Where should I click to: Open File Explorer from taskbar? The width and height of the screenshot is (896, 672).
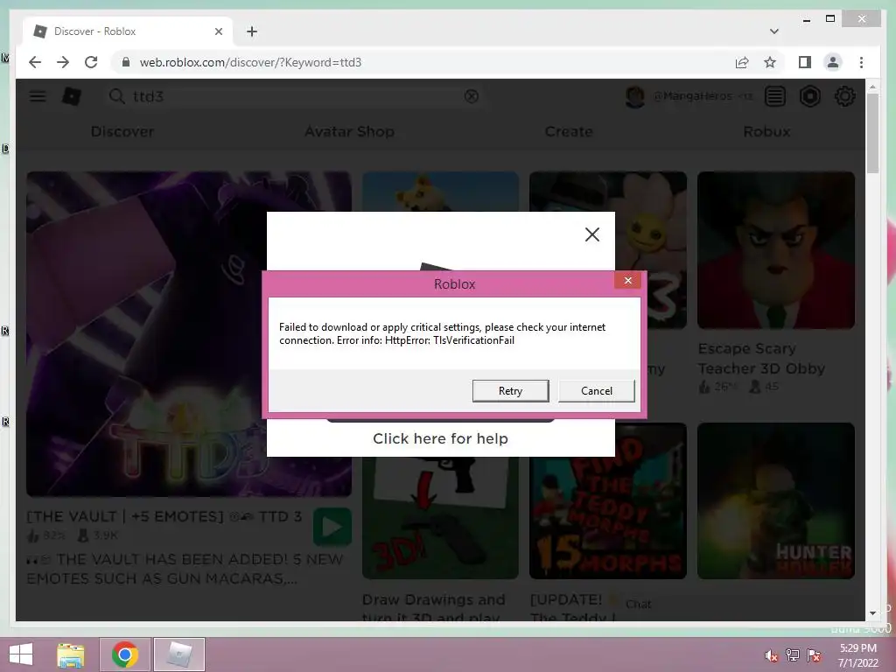point(70,654)
